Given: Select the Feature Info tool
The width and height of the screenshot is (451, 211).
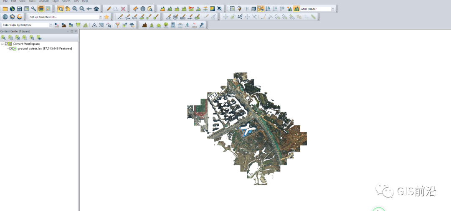Looking at the screenshot, I should (143, 9).
